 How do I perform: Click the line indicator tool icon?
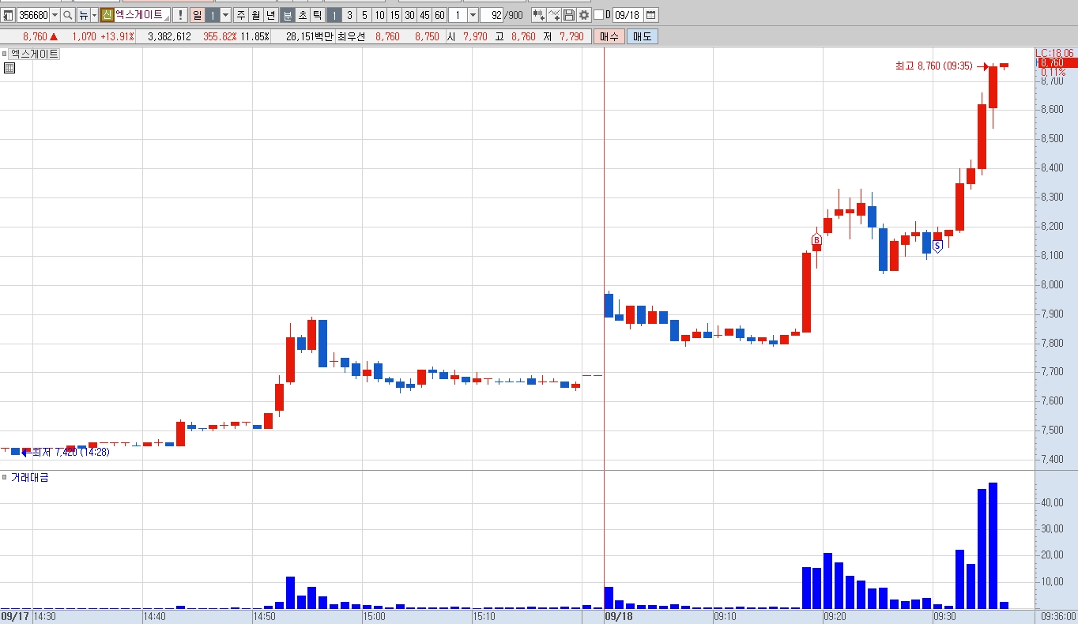553,15
